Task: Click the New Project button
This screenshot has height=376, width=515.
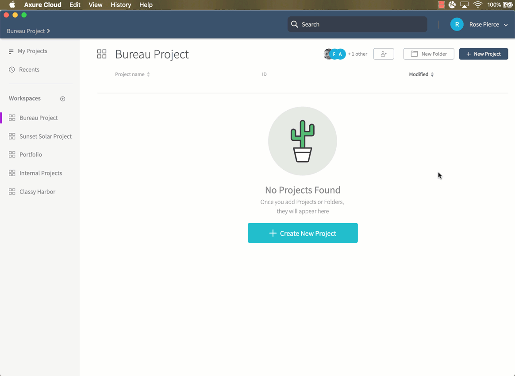Action: click(x=484, y=54)
